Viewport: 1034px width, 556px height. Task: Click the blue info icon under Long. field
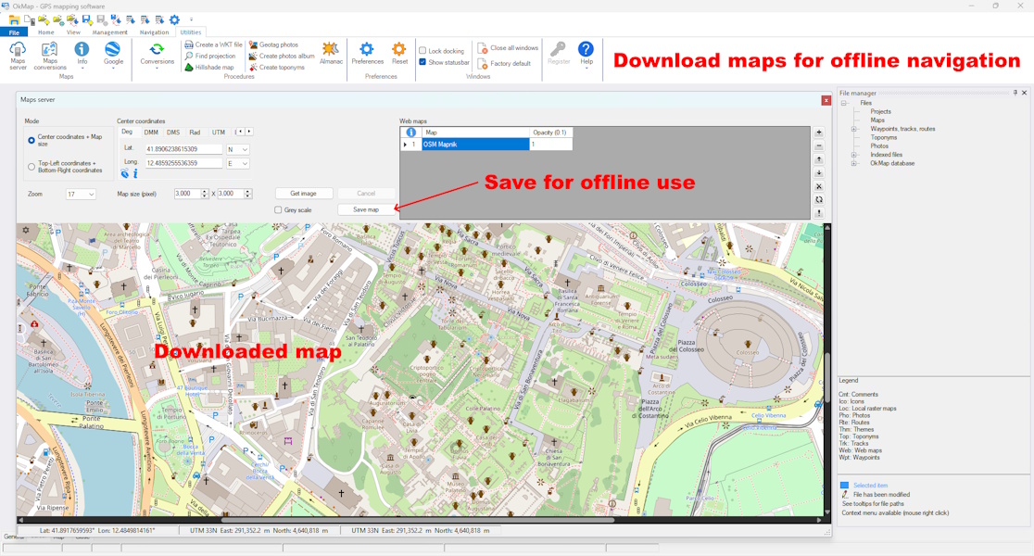135,174
